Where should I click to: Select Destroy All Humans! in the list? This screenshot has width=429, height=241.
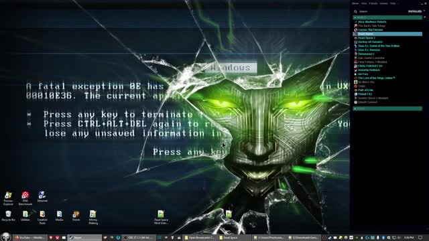[370, 42]
